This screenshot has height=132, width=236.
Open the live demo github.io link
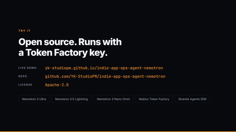[x=104, y=68]
